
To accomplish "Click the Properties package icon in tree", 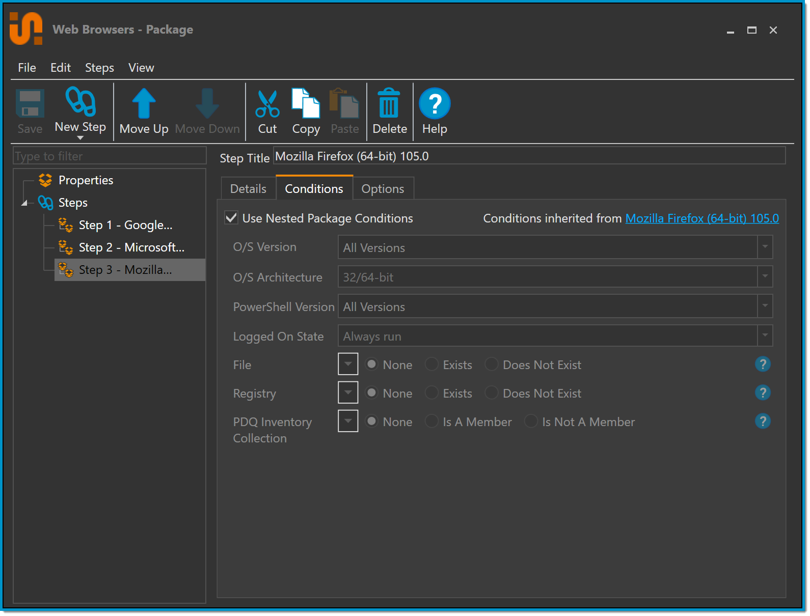I will 45,180.
